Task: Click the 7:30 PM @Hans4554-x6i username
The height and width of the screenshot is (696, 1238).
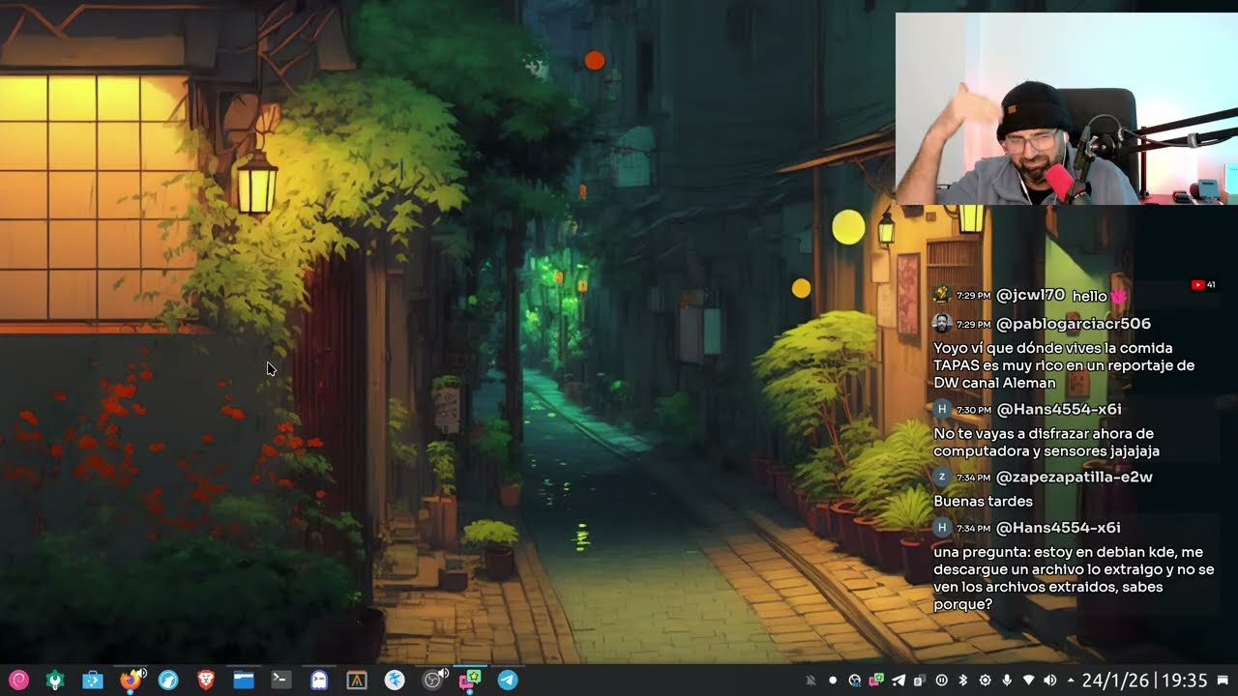Action: [x=1058, y=409]
